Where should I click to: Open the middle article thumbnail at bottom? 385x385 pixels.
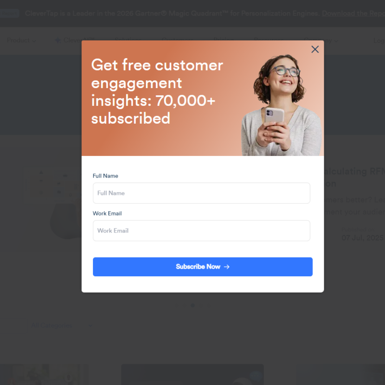(x=192, y=374)
